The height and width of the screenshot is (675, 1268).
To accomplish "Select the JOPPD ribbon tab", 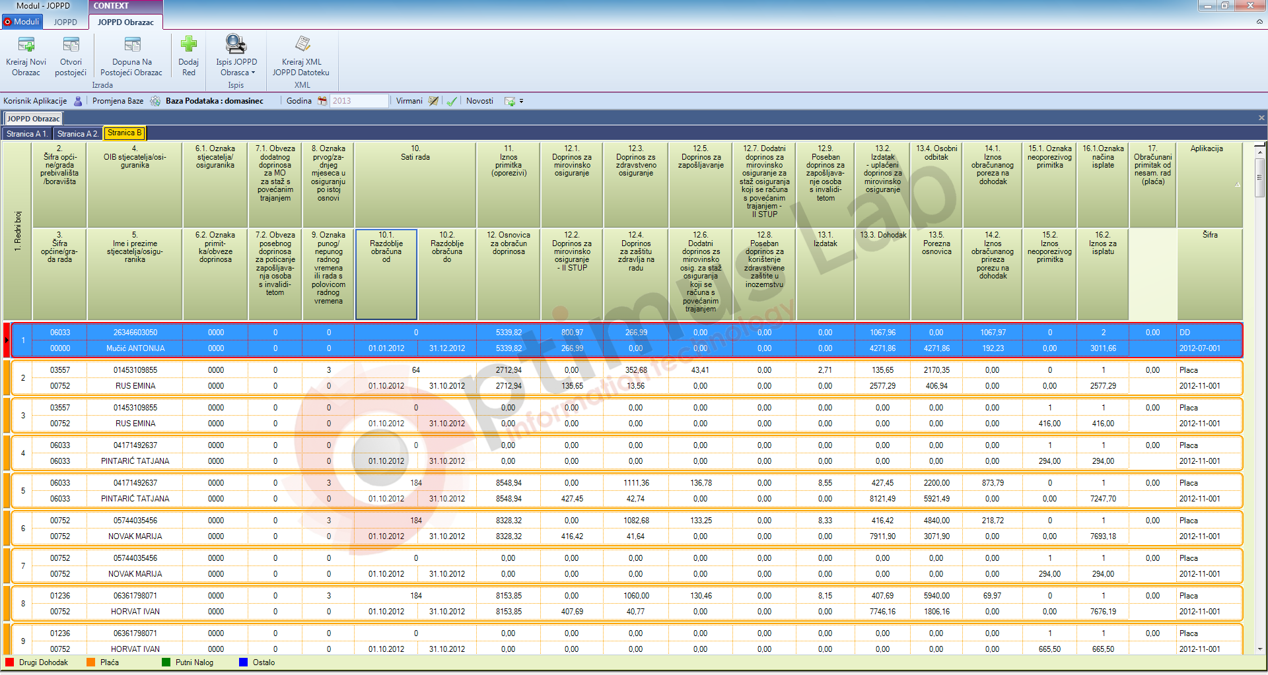I will (x=65, y=22).
